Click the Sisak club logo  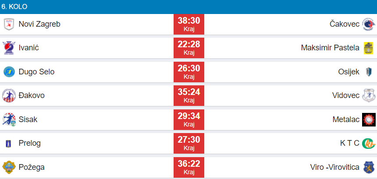9,119
